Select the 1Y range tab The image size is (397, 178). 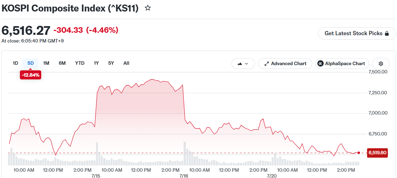[x=96, y=63]
